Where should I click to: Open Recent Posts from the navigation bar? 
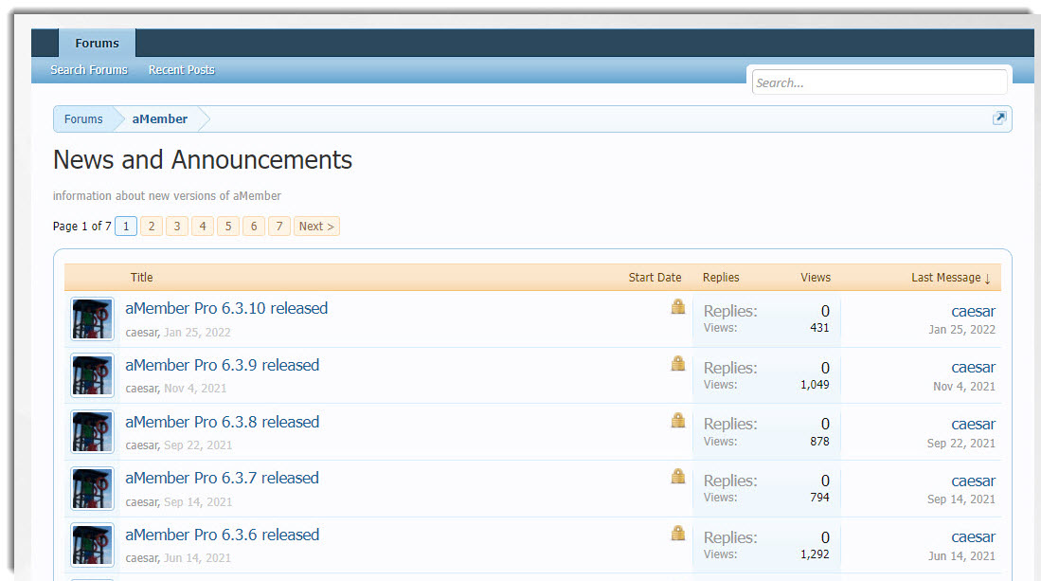(181, 69)
